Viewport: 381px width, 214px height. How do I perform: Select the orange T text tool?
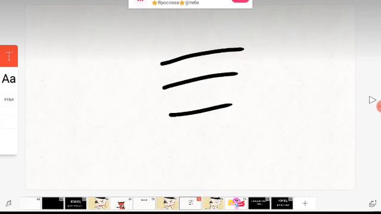pos(9,56)
